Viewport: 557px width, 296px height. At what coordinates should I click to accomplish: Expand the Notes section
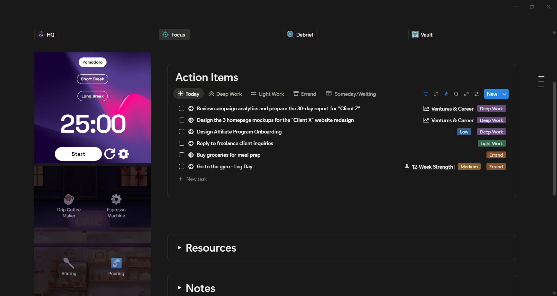tap(180, 288)
